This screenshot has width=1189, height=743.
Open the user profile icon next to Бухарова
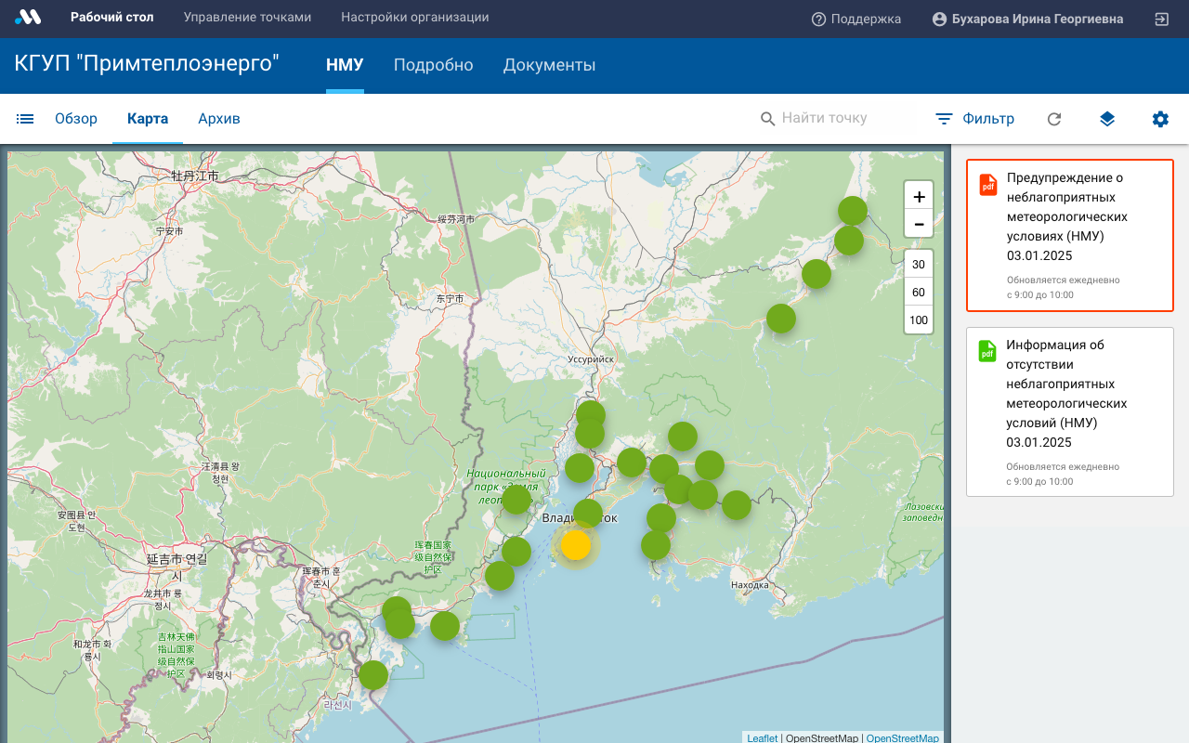point(939,19)
